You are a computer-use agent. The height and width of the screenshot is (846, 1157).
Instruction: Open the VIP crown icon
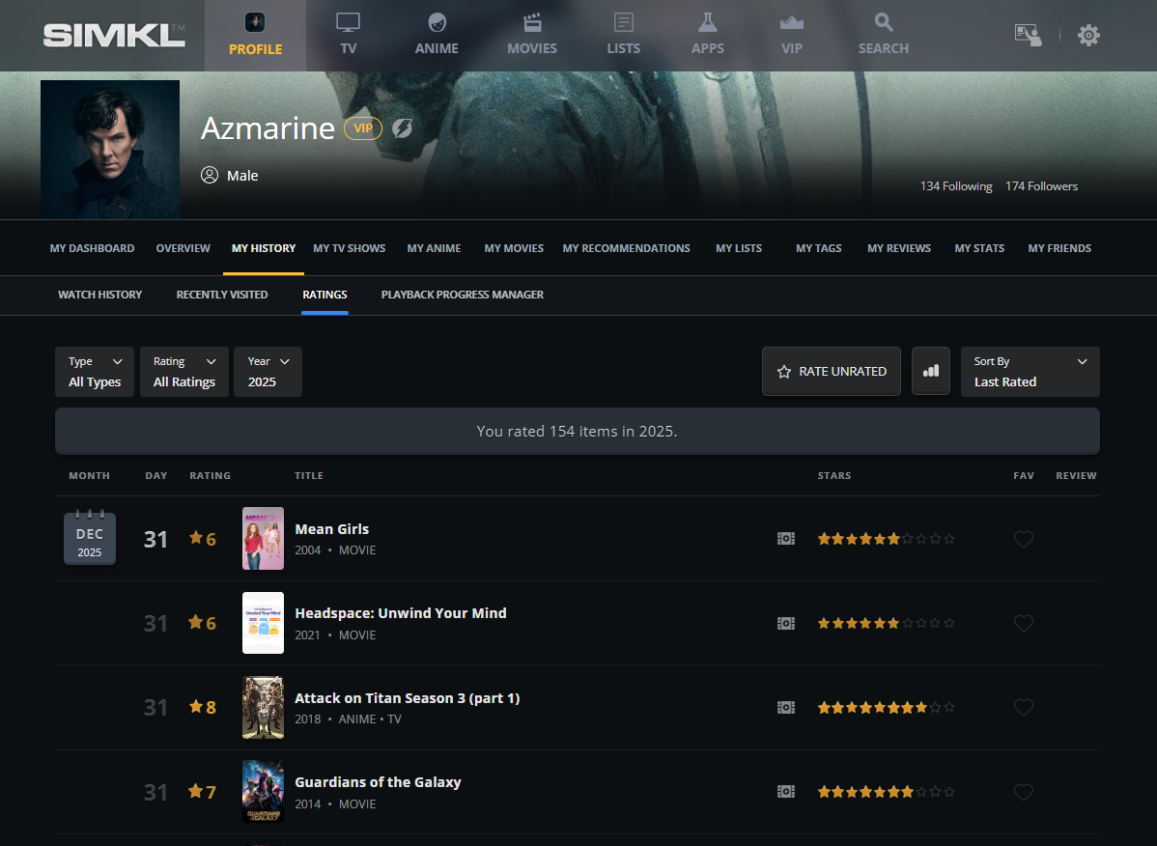tap(791, 23)
